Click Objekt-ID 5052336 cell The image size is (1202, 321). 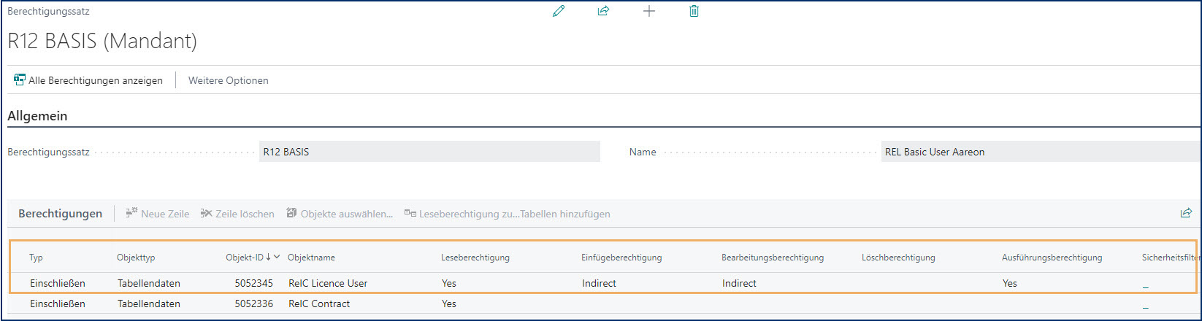(254, 303)
